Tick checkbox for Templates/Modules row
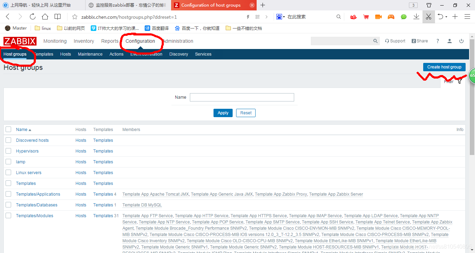Image resolution: width=475 pixels, height=253 pixels. point(8,215)
